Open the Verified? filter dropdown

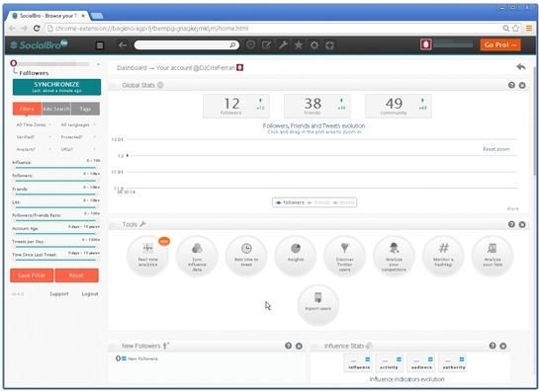tap(34, 137)
